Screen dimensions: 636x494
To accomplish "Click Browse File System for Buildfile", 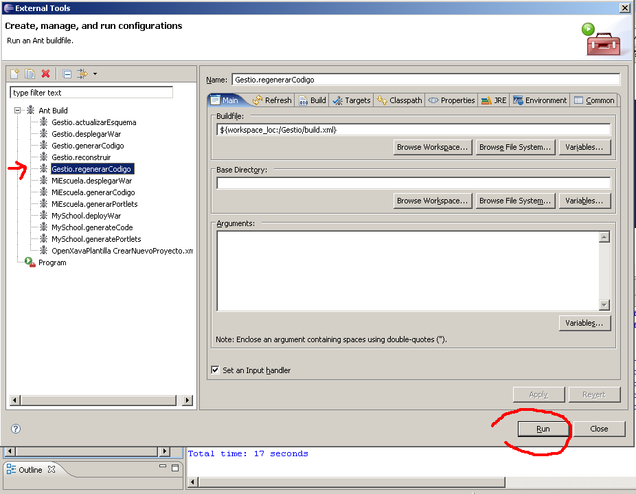I will [515, 147].
